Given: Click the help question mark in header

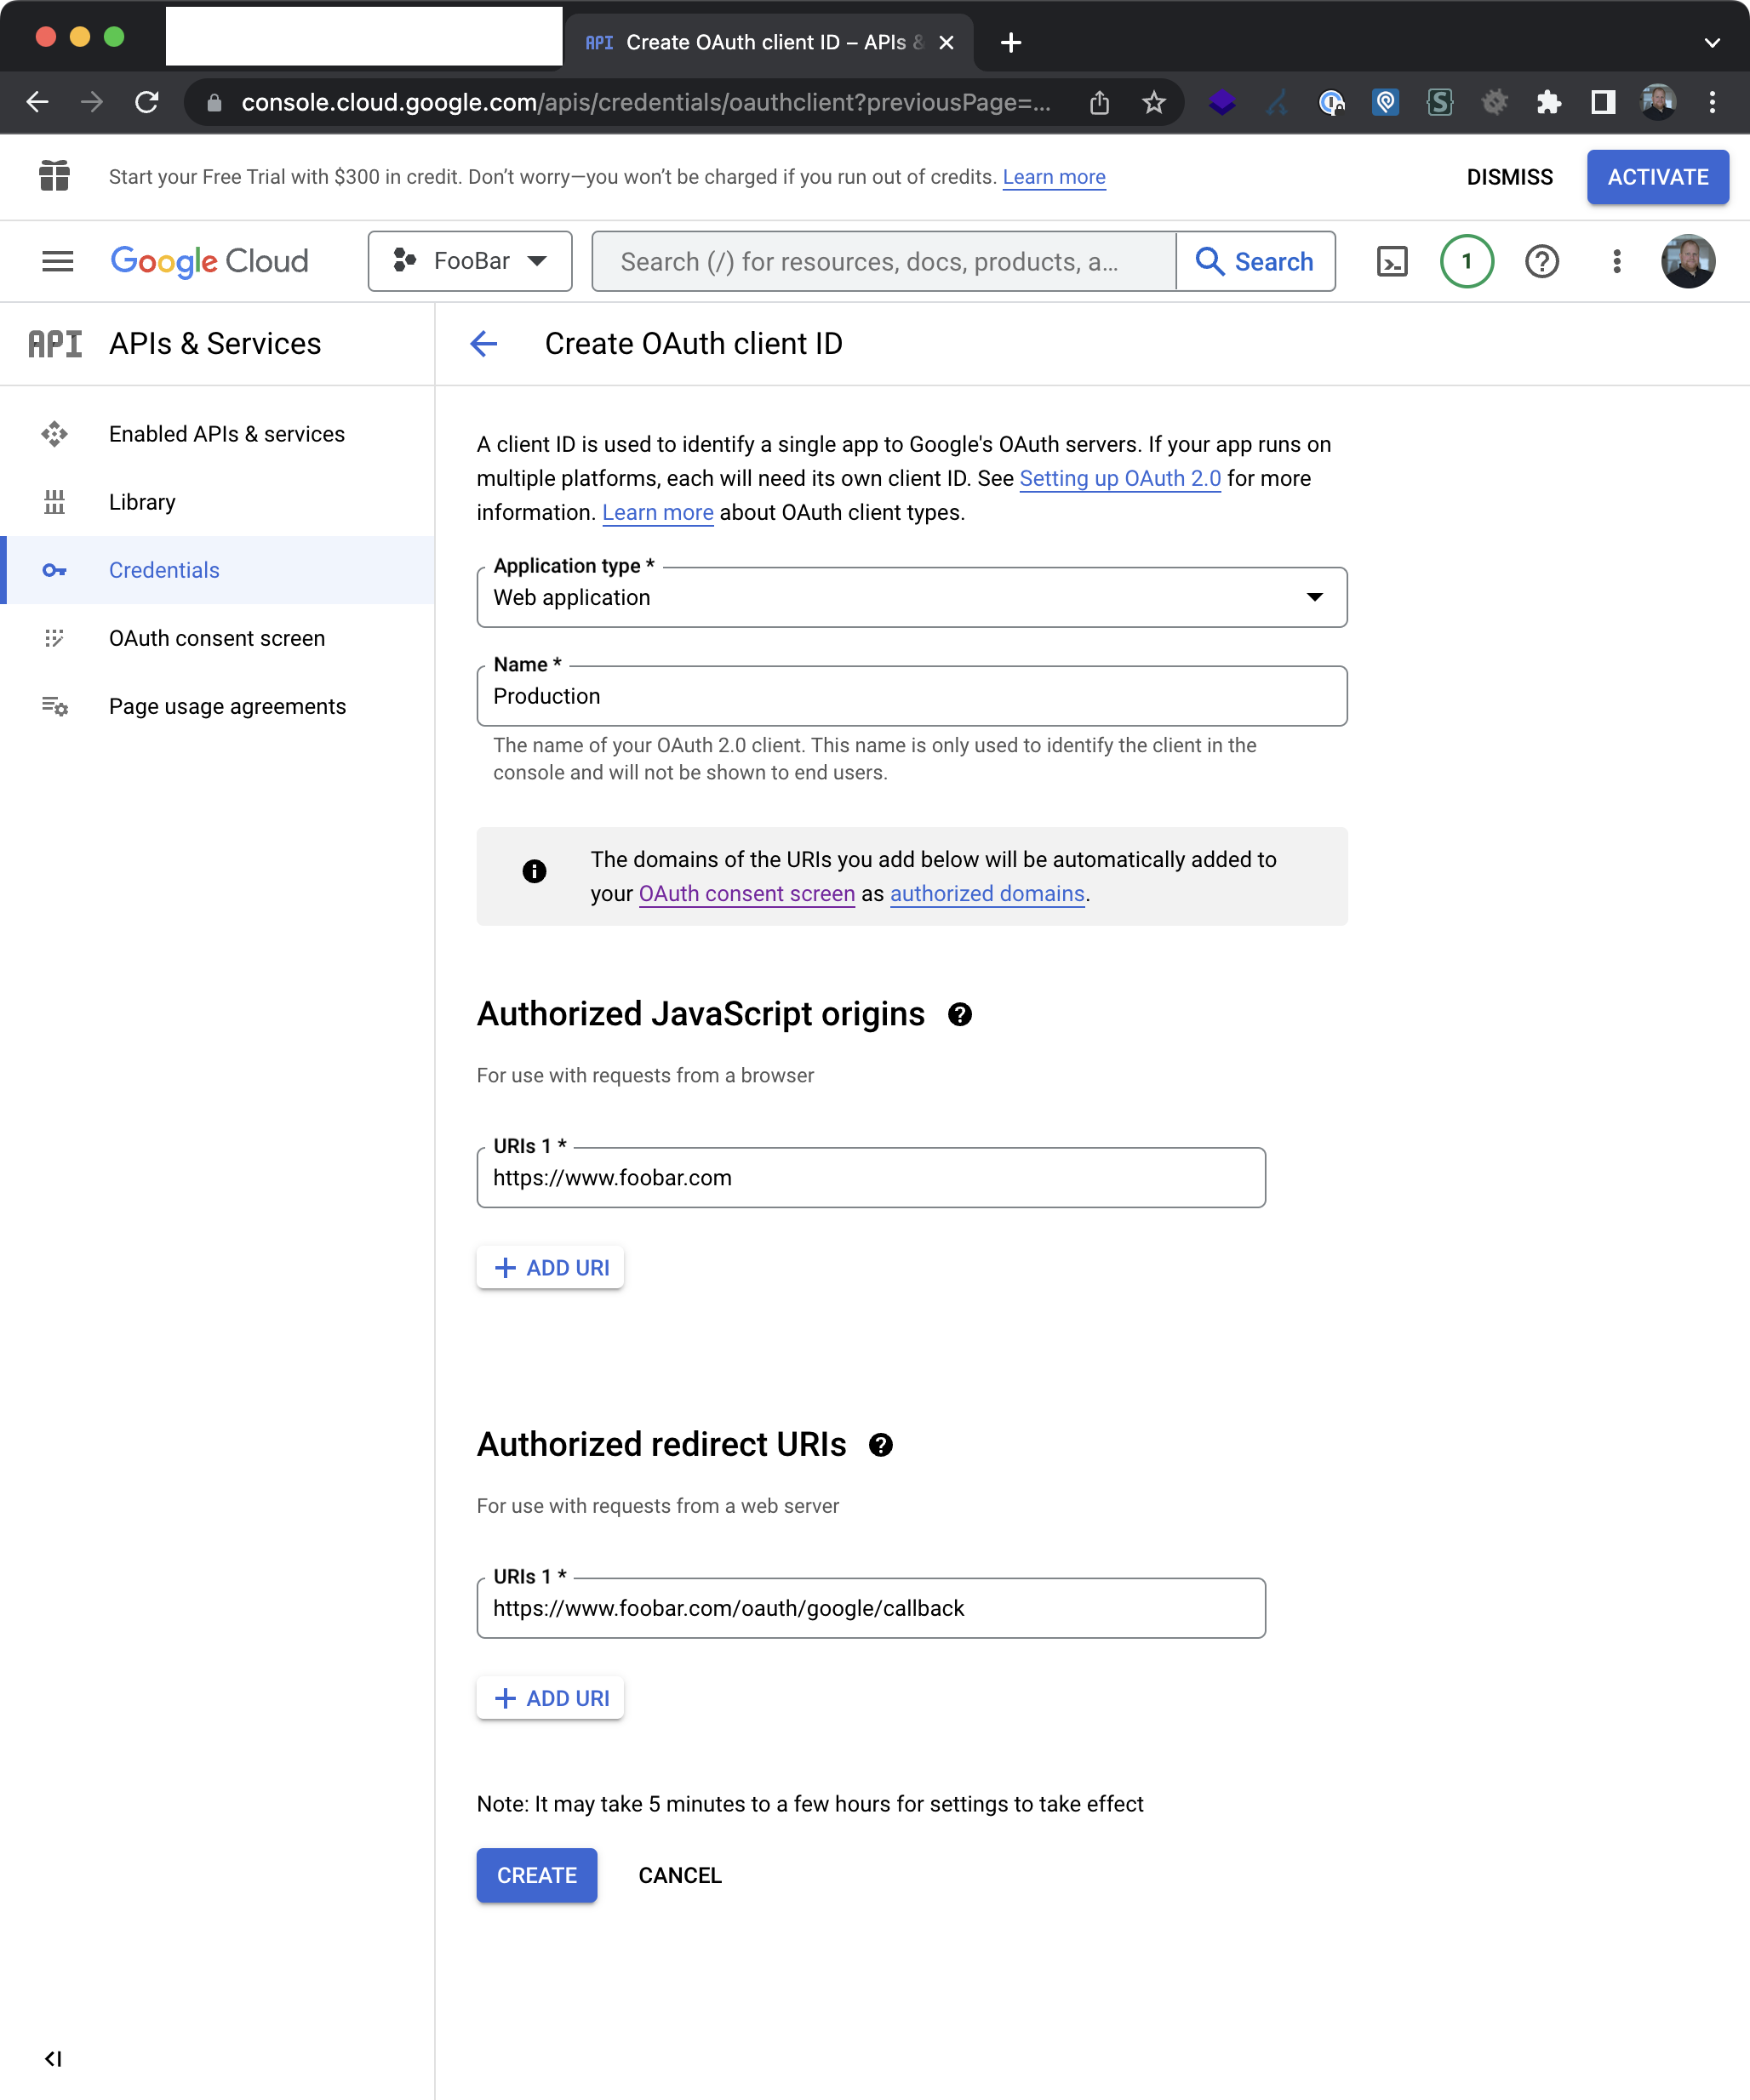Looking at the screenshot, I should click(1541, 261).
